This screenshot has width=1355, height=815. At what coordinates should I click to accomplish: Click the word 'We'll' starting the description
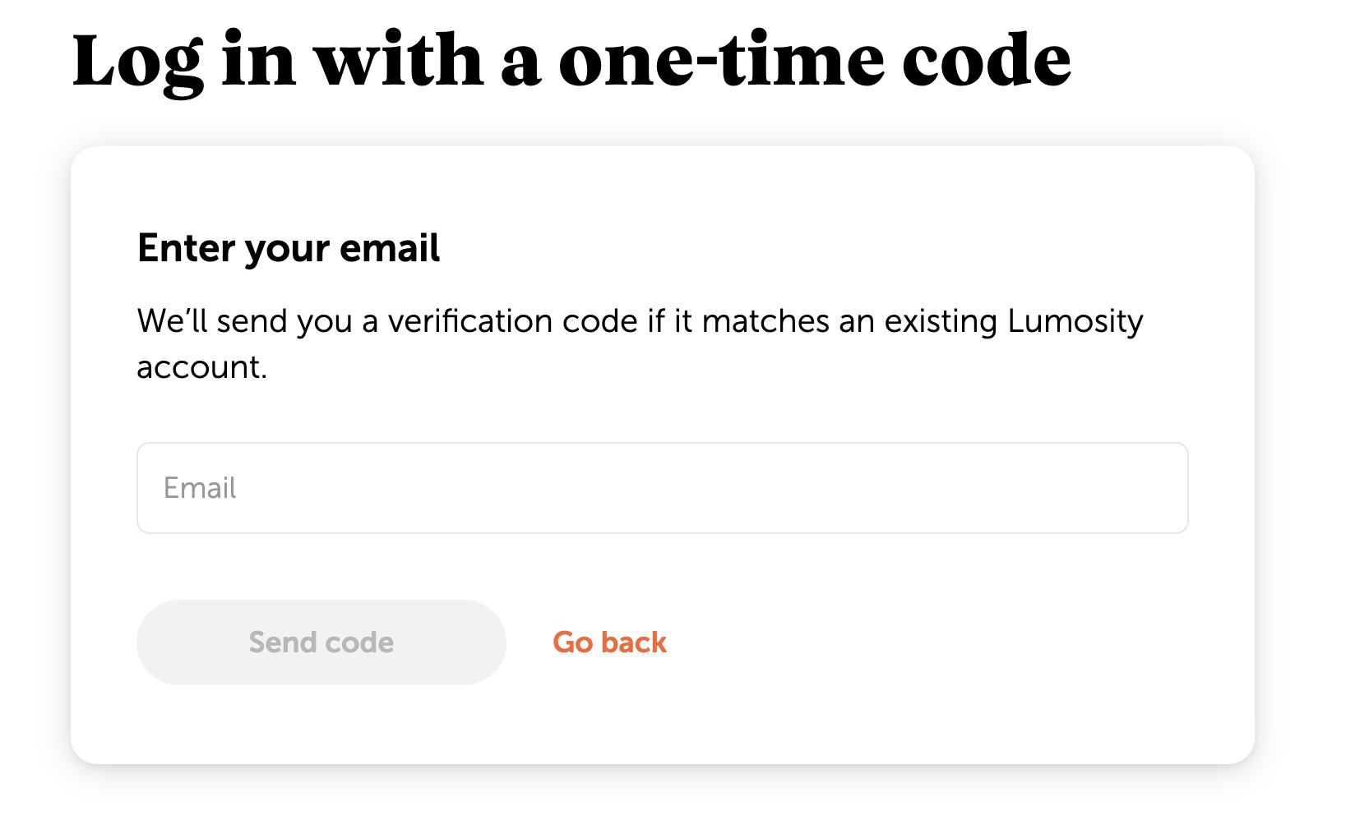(x=173, y=321)
